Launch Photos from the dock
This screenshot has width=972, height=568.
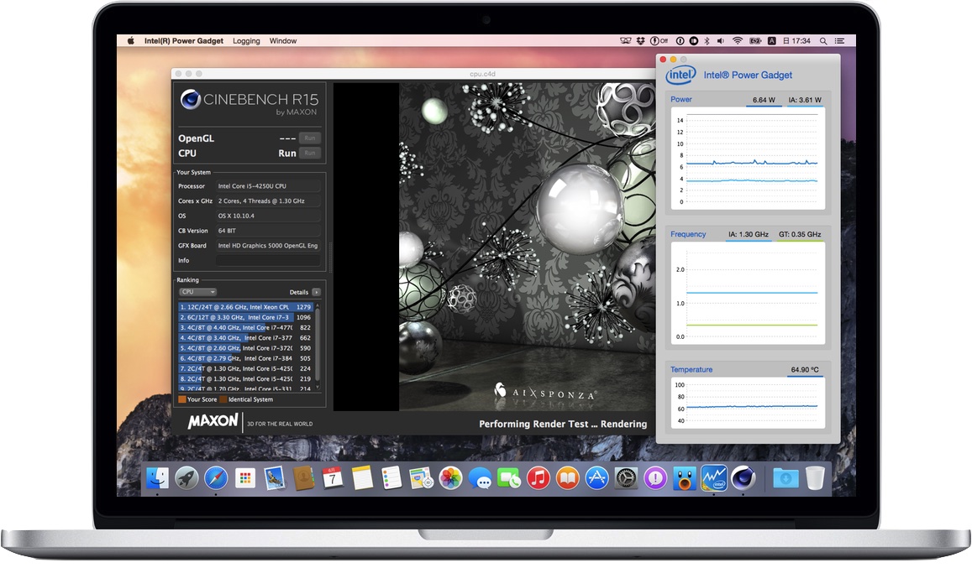coord(450,478)
